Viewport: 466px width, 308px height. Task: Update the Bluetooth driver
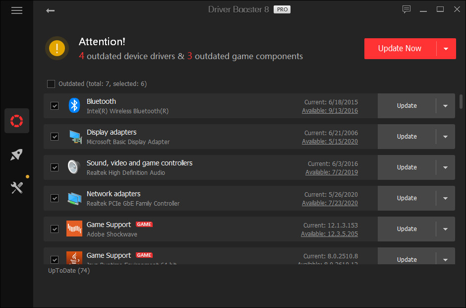407,106
